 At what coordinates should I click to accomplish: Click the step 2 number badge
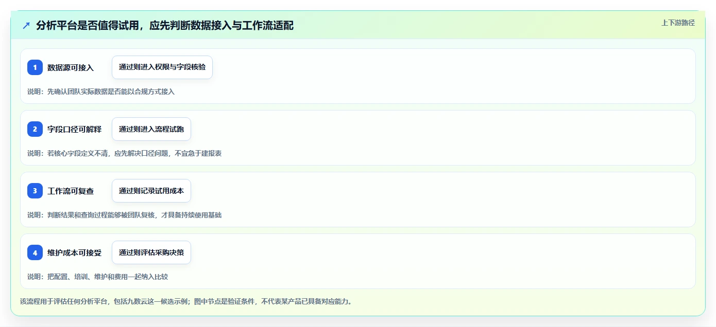click(35, 129)
